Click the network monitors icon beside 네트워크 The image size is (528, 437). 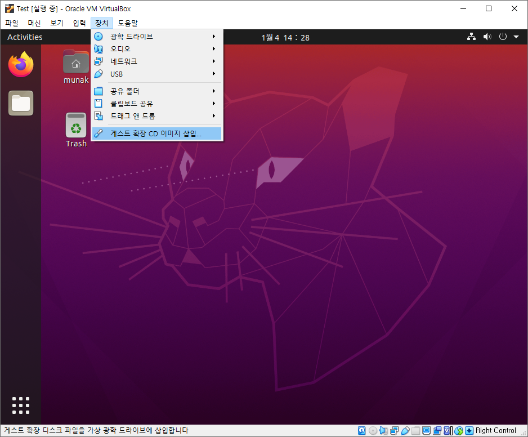(99, 61)
